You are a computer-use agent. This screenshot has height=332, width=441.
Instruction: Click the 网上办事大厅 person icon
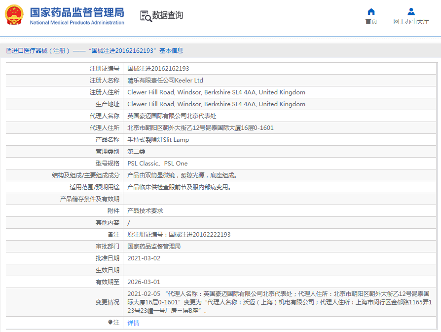click(x=411, y=12)
